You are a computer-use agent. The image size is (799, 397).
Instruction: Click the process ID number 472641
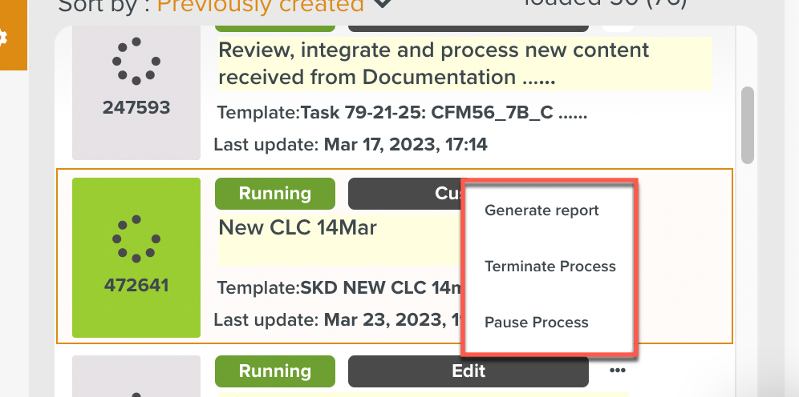(x=136, y=284)
